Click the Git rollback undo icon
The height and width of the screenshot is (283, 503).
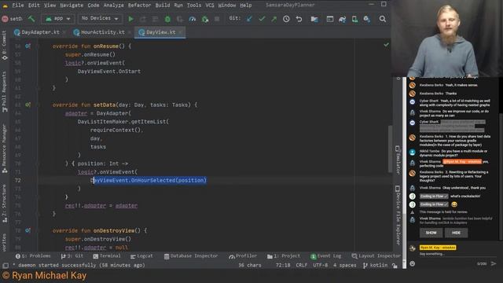299,19
